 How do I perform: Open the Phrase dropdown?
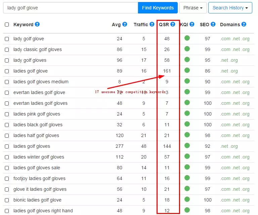193,8
